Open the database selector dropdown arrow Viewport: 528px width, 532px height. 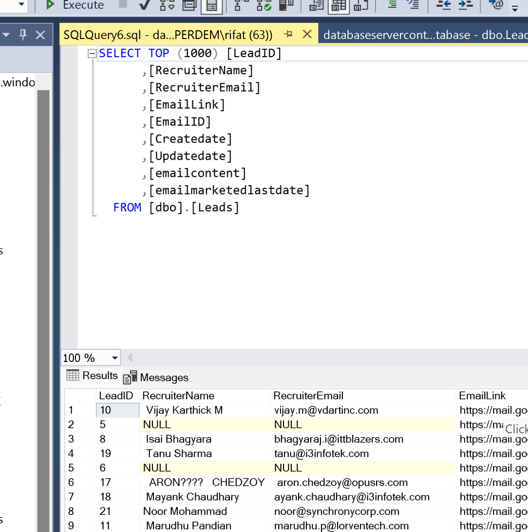[21, 4]
